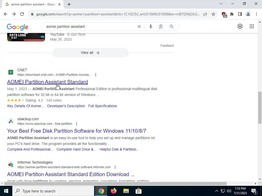Open more options for the ubackup.com result
This screenshot has width=262, height=196.
click(76, 124)
